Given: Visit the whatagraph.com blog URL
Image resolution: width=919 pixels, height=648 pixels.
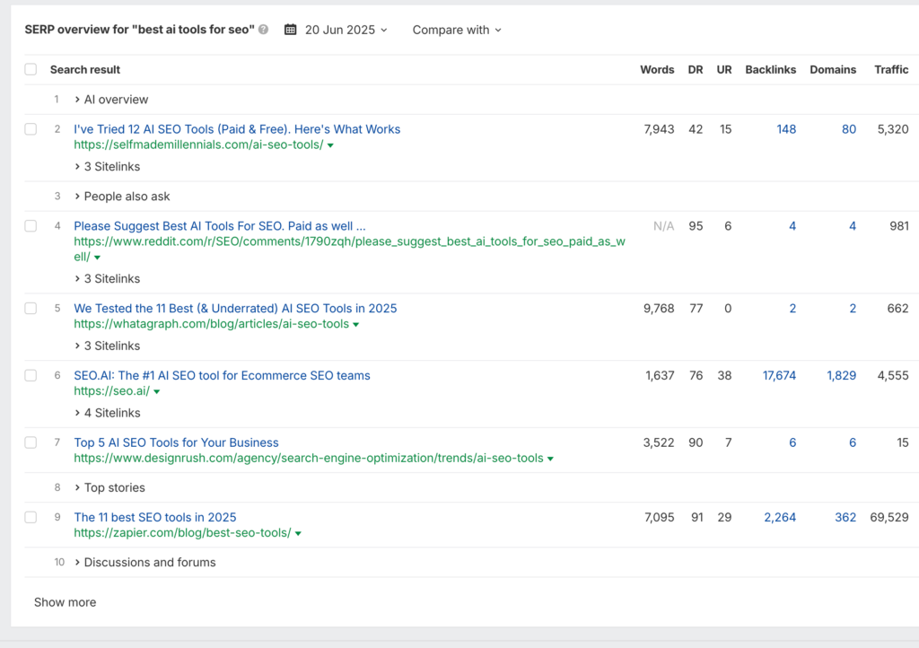Looking at the screenshot, I should tap(212, 324).
